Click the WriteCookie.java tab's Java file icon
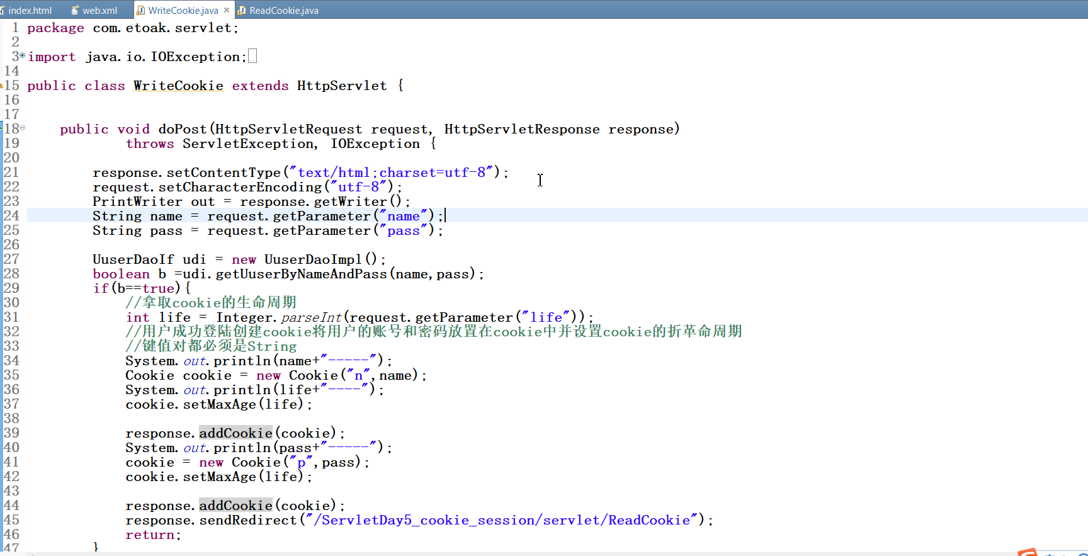Image resolution: width=1088 pixels, height=556 pixels. 141,10
